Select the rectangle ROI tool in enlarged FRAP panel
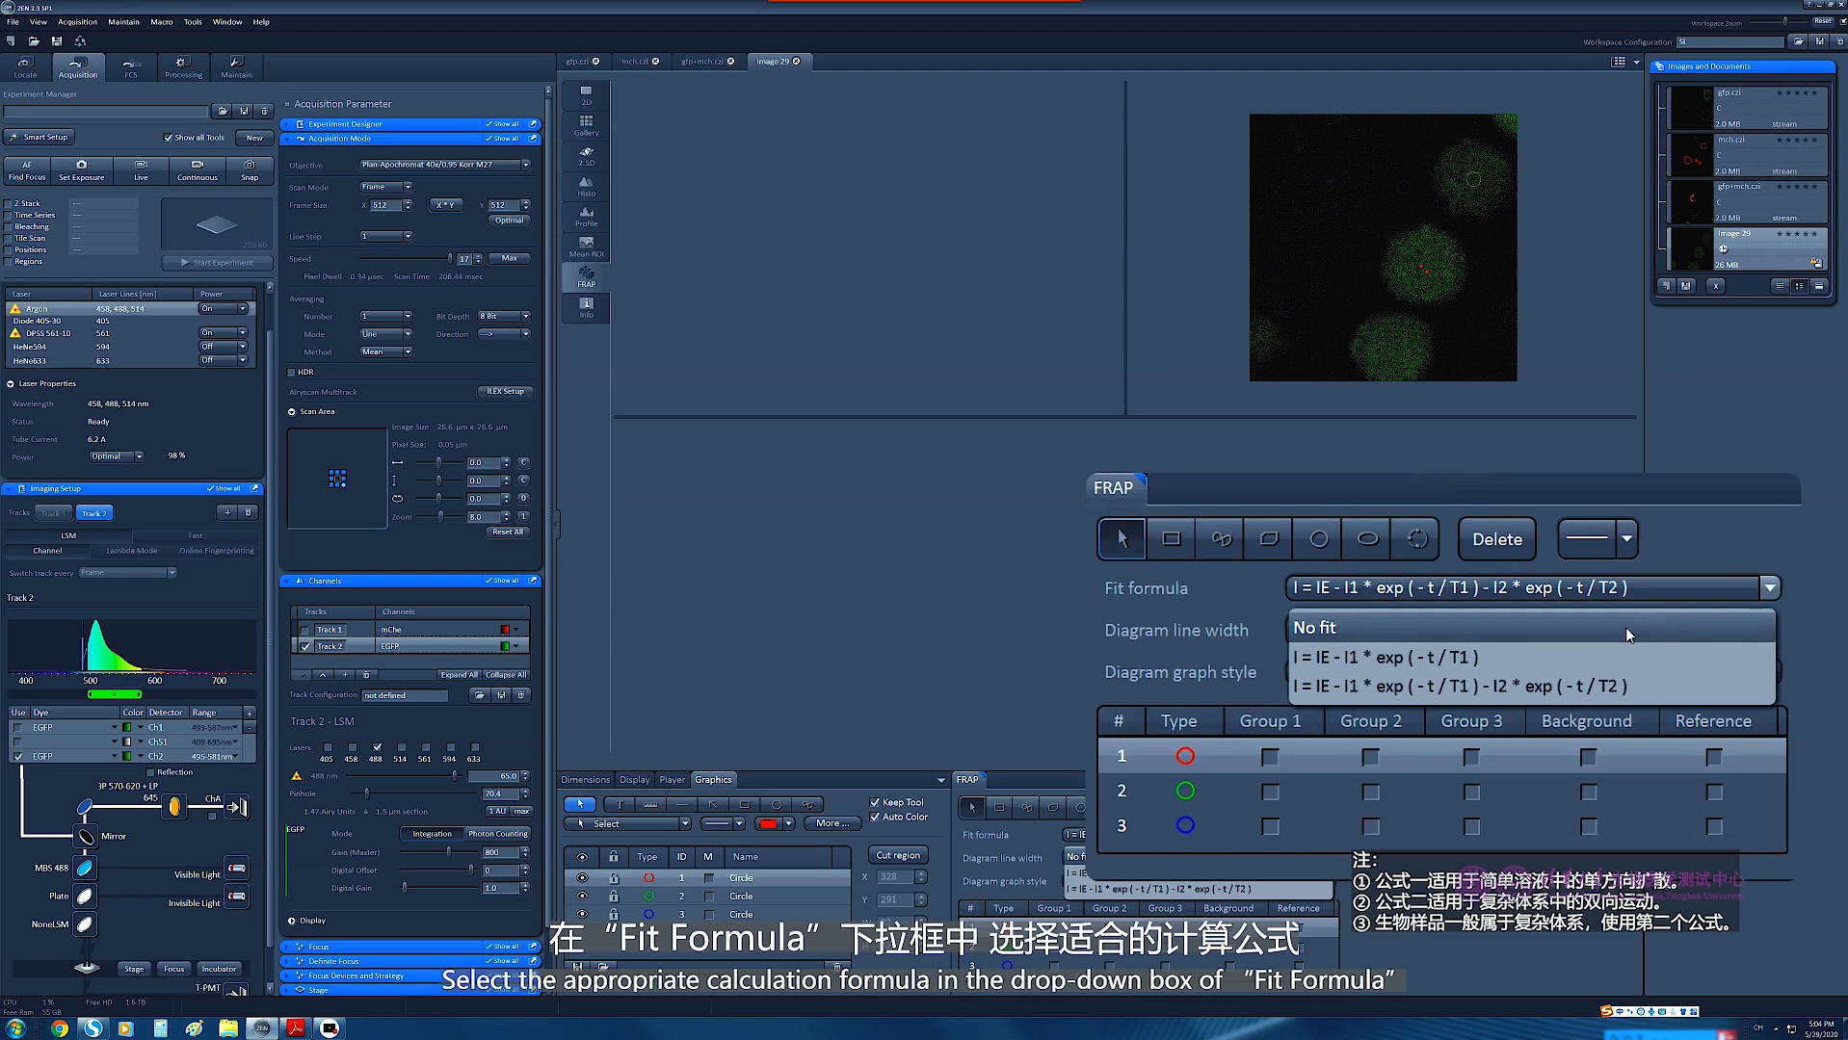The height and width of the screenshot is (1040, 1848). tap(1171, 539)
